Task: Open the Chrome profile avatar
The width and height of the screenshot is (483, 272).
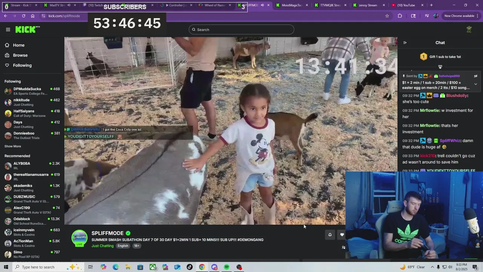Action: coord(436,16)
